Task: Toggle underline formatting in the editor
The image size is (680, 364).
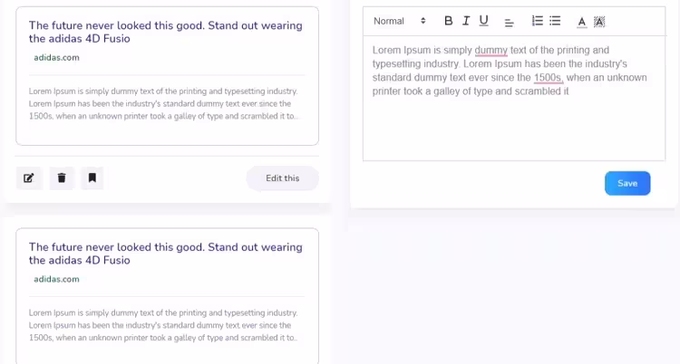Action: (483, 21)
